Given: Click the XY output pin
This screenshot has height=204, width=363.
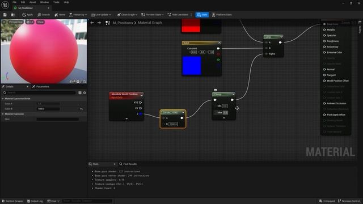Looking at the screenshot, I should click(140, 108).
